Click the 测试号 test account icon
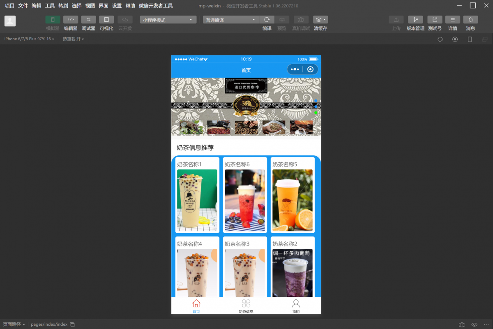 (x=435, y=20)
